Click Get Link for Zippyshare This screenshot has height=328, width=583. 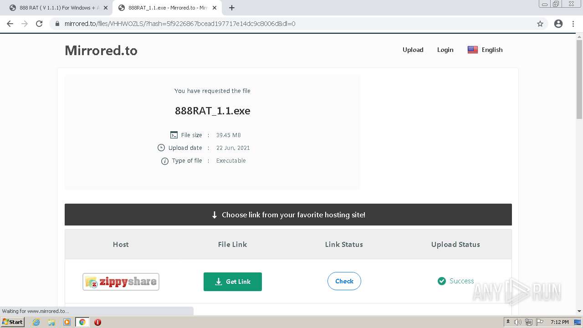pos(233,282)
